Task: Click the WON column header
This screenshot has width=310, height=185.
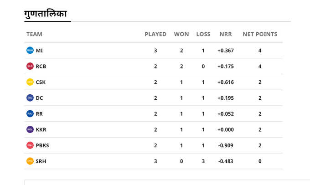Action: (181, 34)
